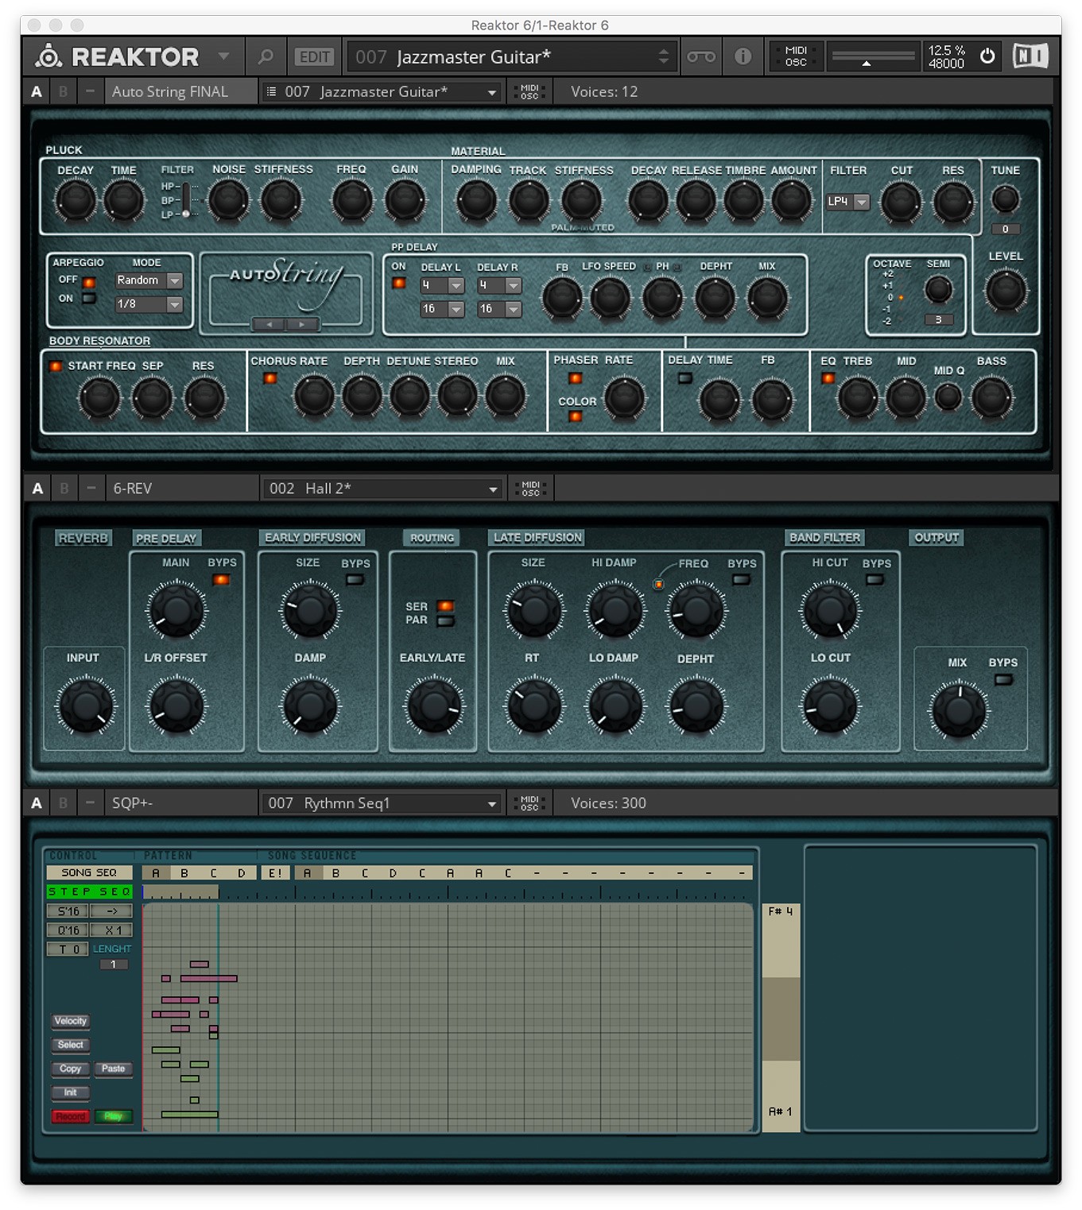Open the Reaktor main menu arrow

coord(223,56)
